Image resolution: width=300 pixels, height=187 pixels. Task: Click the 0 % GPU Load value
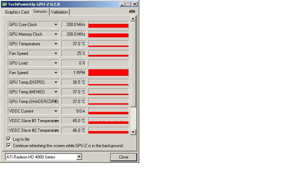[x=74, y=63]
